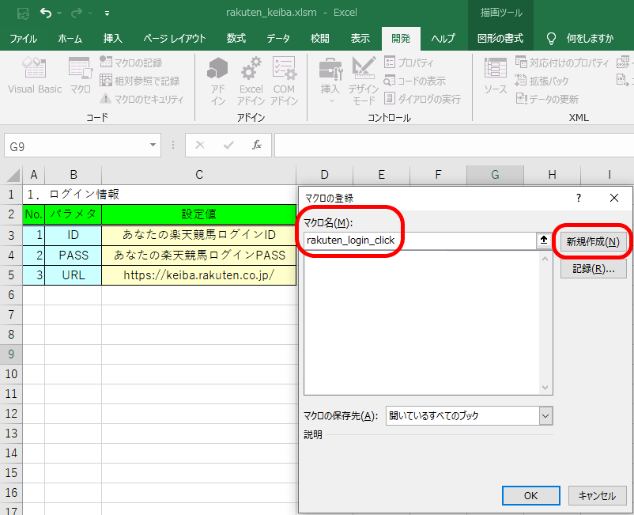Click OK in マクロの登録 dialog
Viewport: 634px width, 515px height.
(531, 495)
